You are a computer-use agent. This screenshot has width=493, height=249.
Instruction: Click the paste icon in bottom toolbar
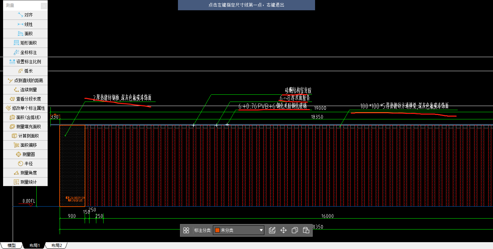[306, 230]
